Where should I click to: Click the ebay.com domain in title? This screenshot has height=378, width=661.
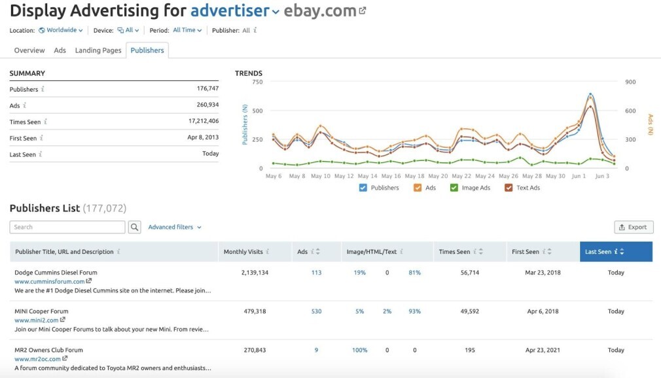click(320, 11)
